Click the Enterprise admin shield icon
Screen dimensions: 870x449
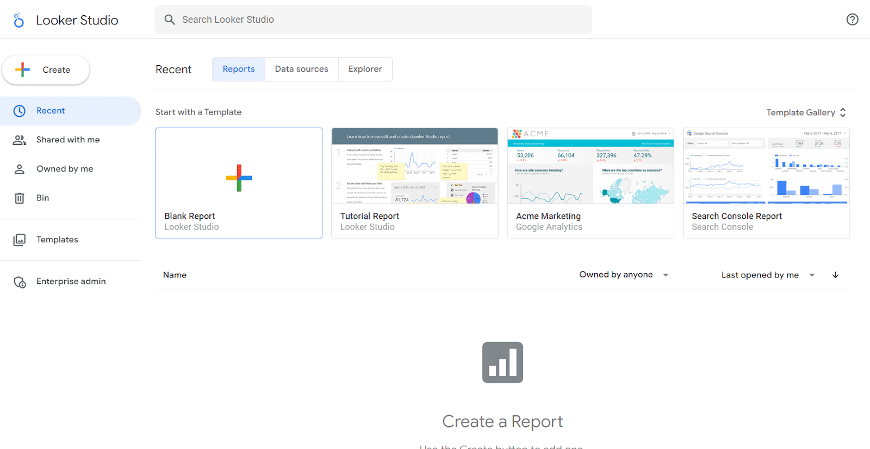point(20,282)
